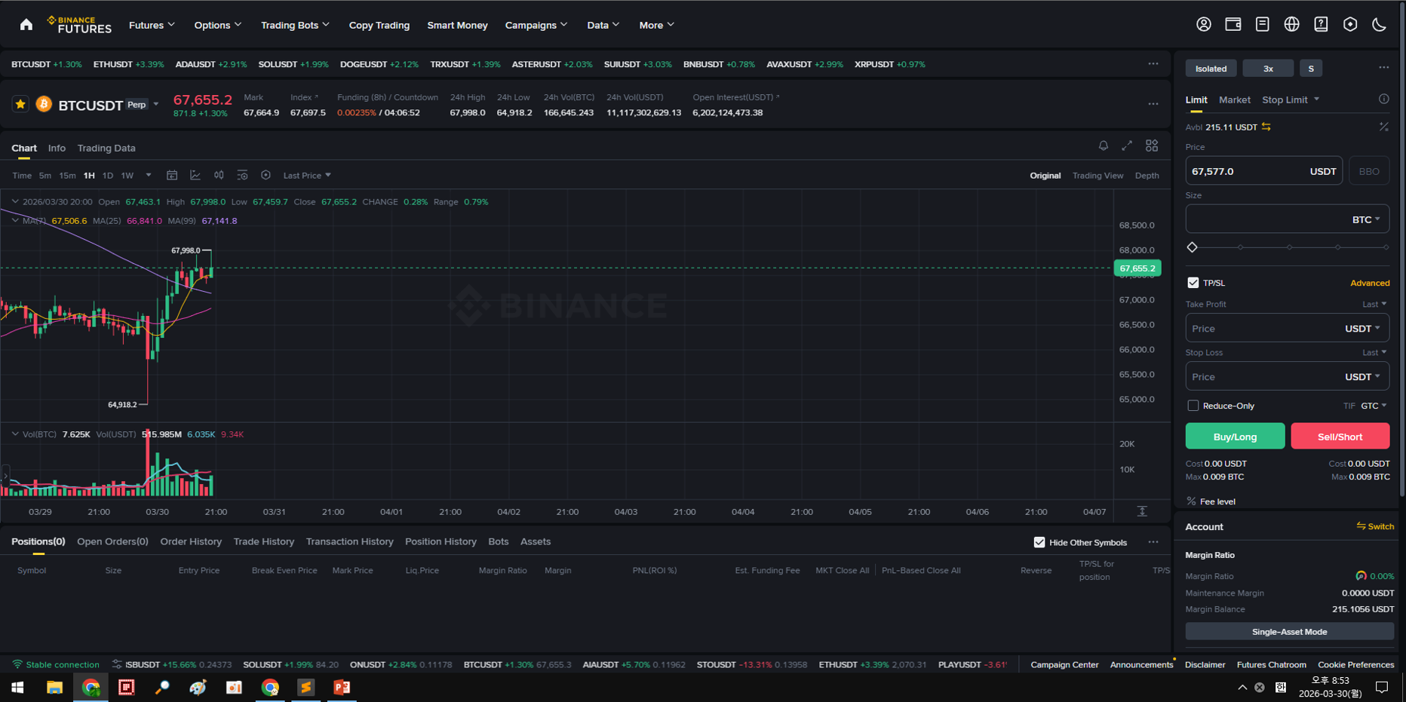Viewport: 1406px width, 702px height.
Task: Open the Futures dropdown menu
Action: pyautogui.click(x=152, y=25)
